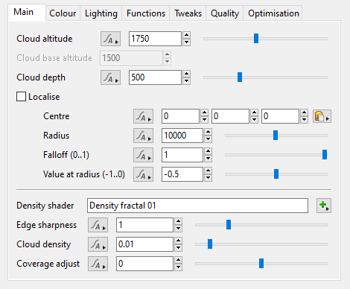Decrease Cloud depth with spinner down arrow

point(187,81)
